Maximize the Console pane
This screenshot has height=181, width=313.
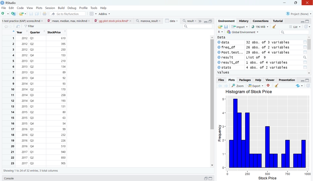tap(210, 178)
